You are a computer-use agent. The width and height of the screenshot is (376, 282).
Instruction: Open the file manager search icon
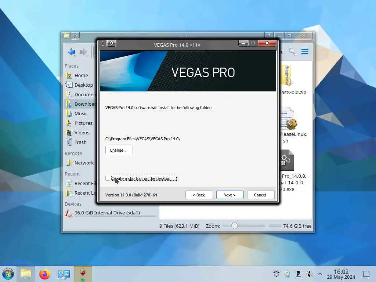[x=292, y=52]
